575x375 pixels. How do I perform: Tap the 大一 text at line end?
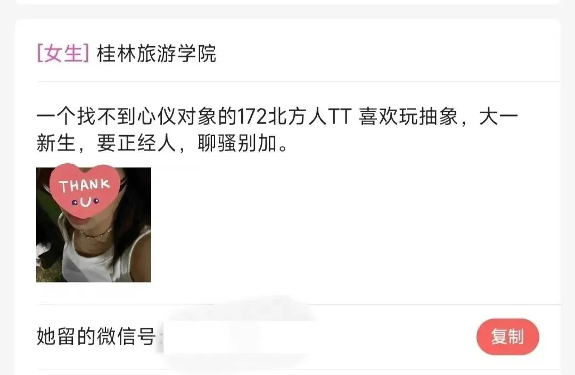pyautogui.click(x=499, y=117)
